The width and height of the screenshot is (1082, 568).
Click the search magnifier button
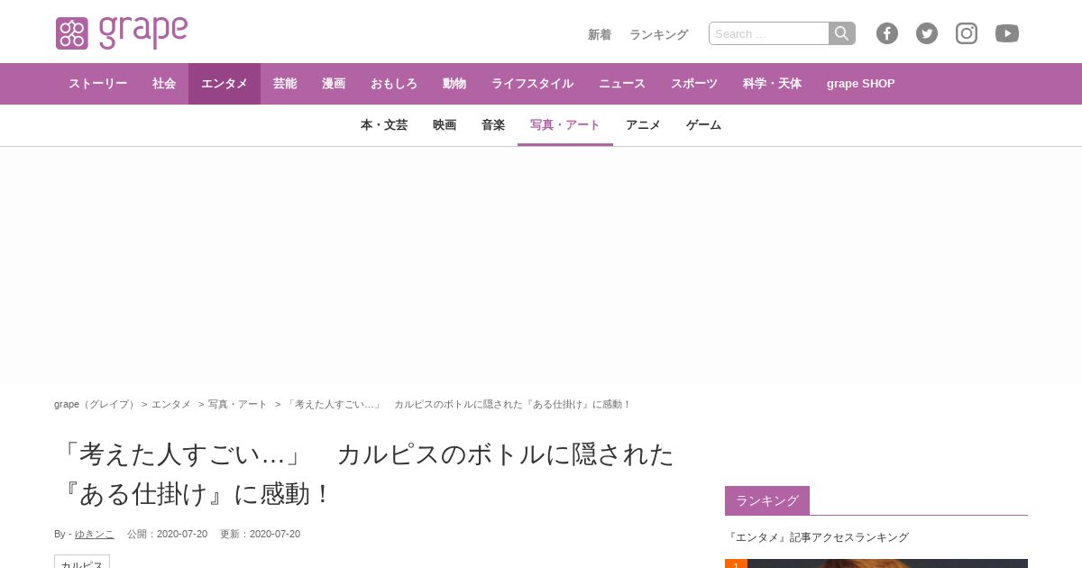pyautogui.click(x=842, y=33)
